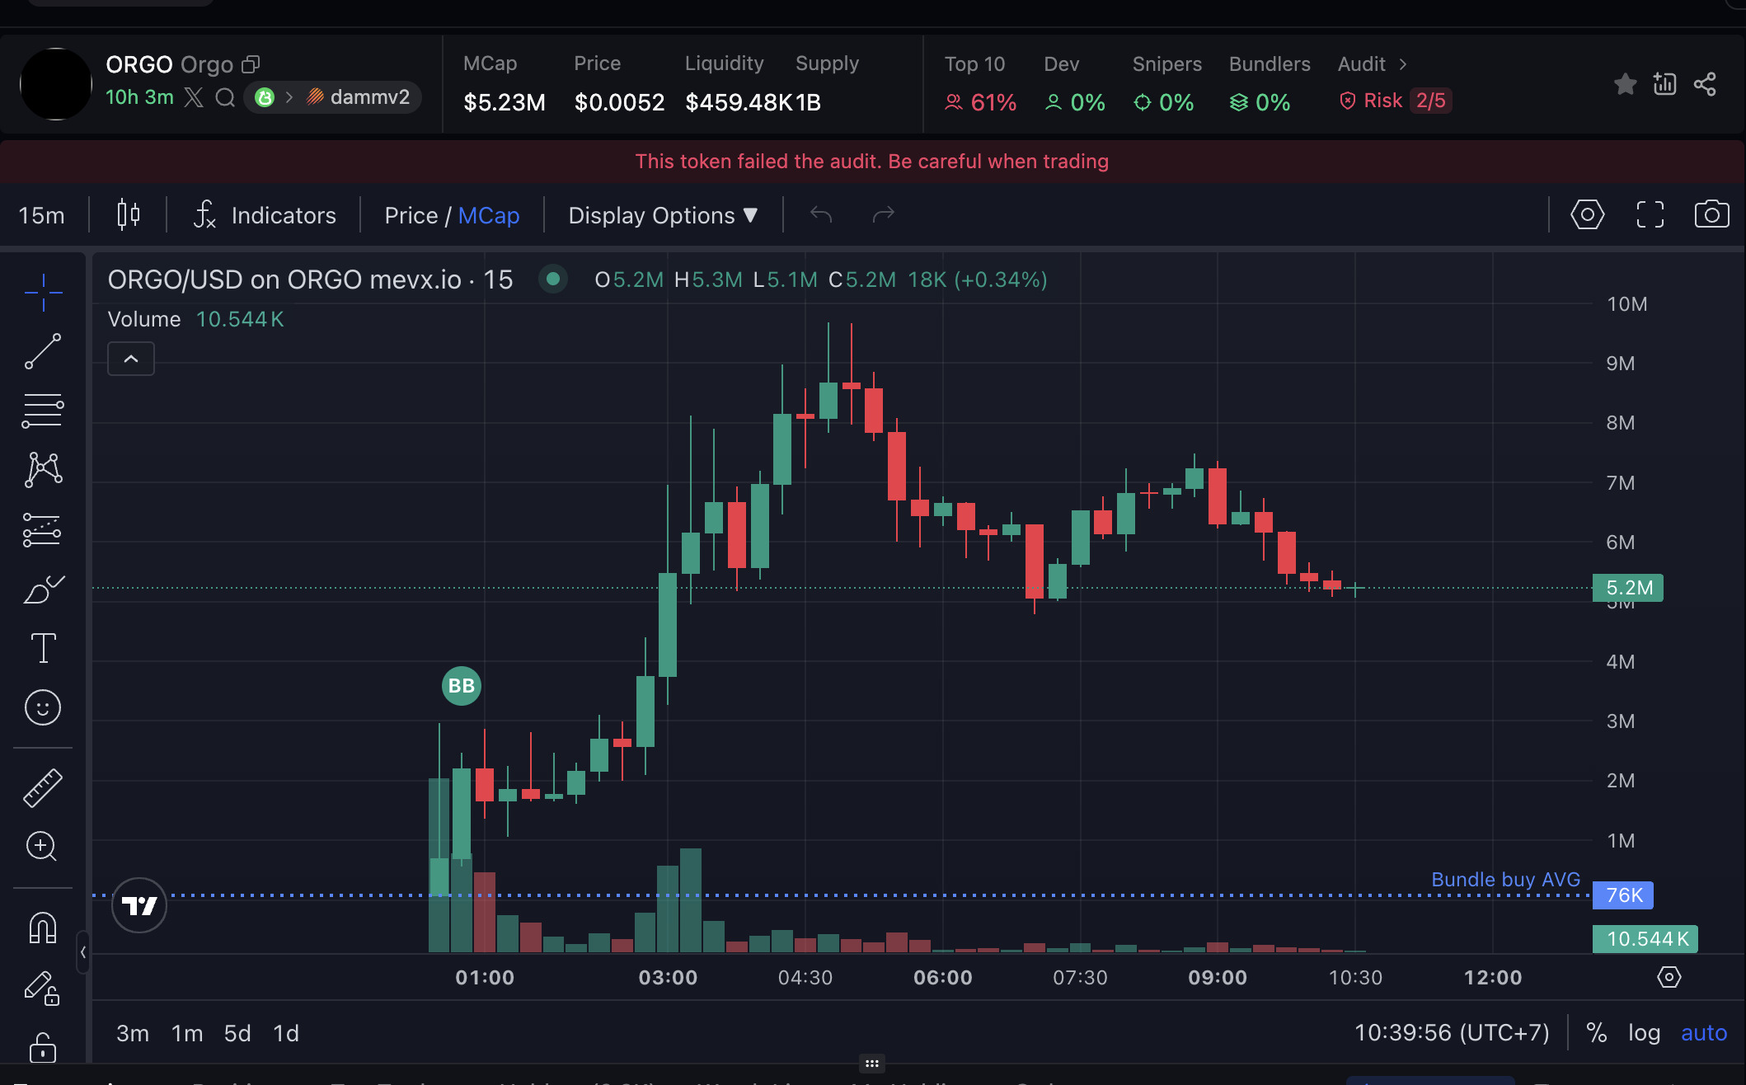Open the TradingView logo link
The height and width of the screenshot is (1085, 1746).
tap(139, 905)
